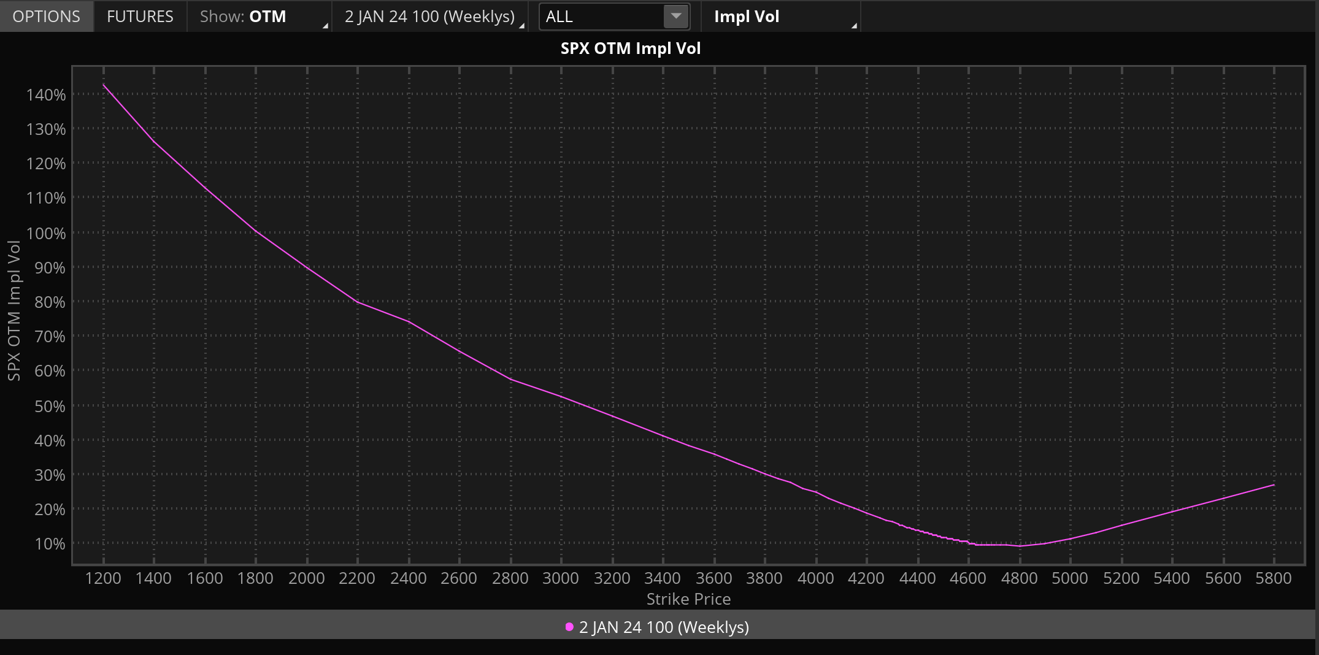Click the SPX OTM Impl Vol chart title
This screenshot has height=655, width=1319.
[x=630, y=48]
